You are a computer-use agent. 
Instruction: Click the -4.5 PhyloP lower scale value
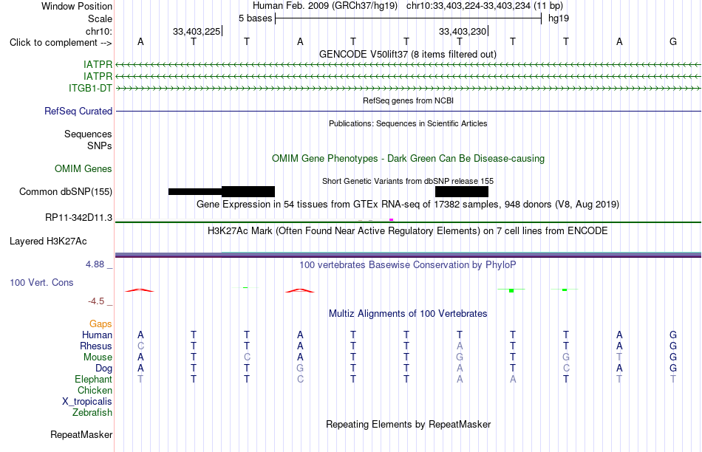pos(96,301)
